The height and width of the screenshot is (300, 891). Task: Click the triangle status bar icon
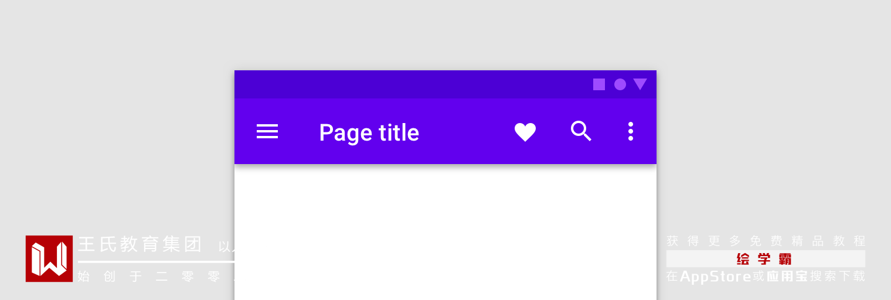(x=640, y=84)
